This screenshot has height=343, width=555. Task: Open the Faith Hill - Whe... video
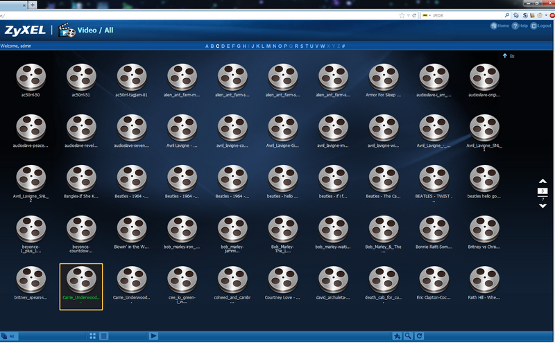coord(484,283)
